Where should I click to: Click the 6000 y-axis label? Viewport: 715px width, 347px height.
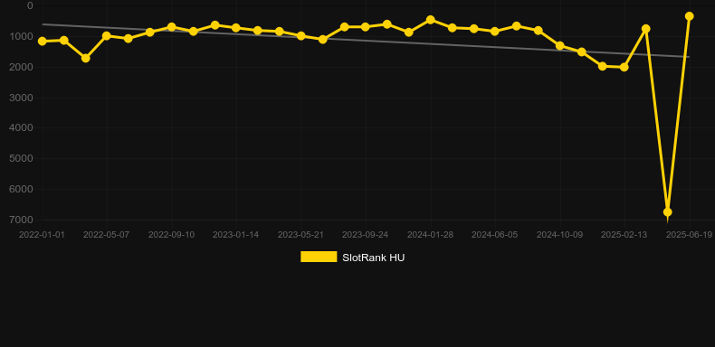[x=22, y=189]
